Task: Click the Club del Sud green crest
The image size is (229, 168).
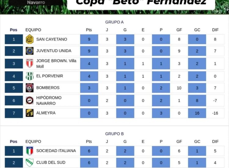Action: (30, 163)
